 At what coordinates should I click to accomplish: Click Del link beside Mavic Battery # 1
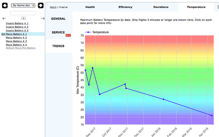click(3, 34)
